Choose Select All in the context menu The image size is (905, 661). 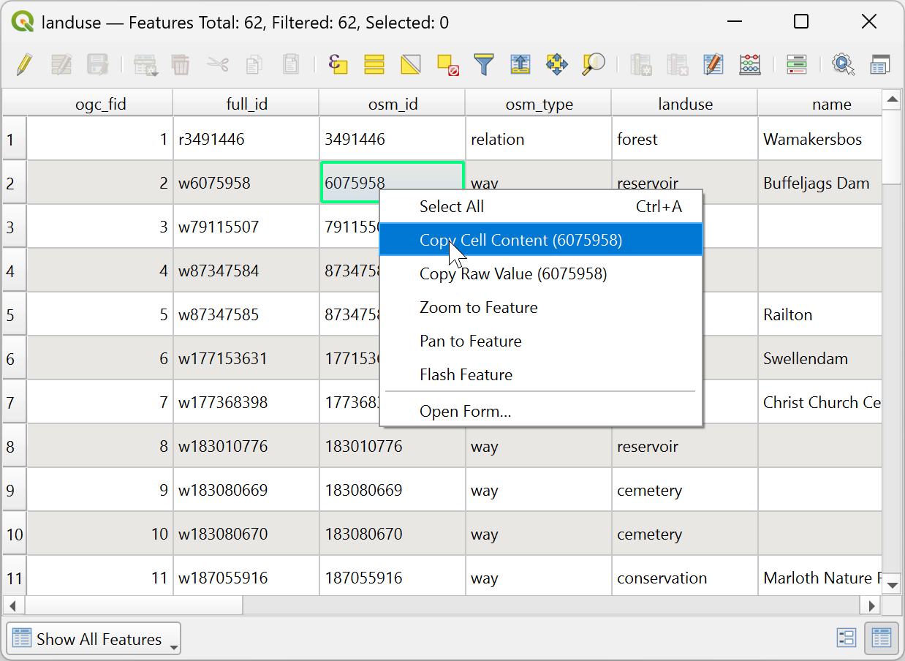pyautogui.click(x=541, y=206)
